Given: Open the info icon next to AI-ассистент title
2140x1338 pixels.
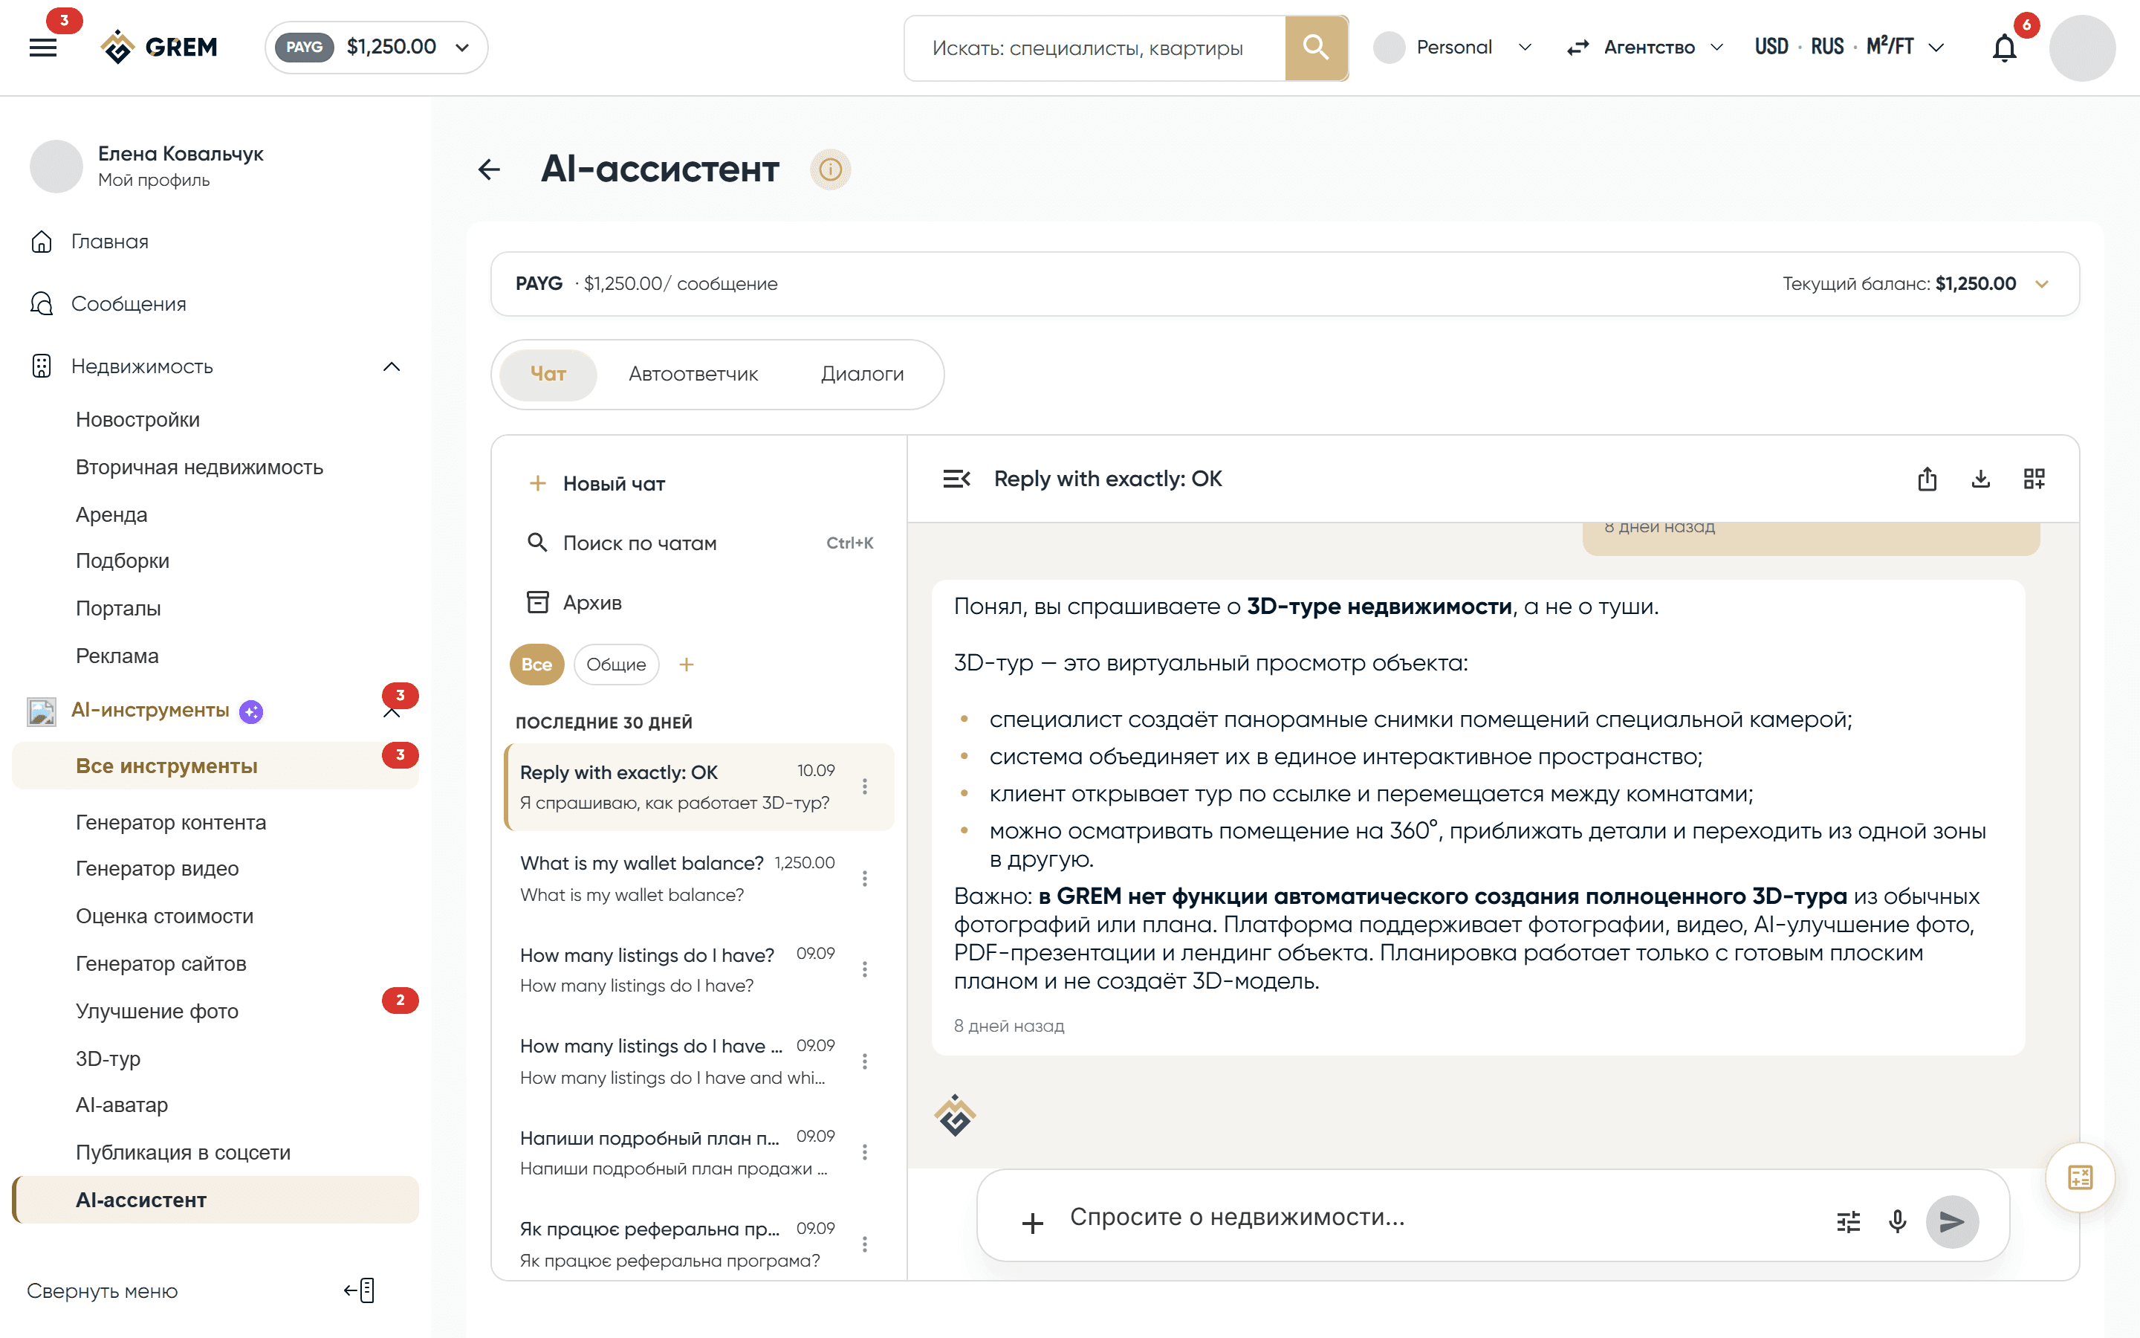Looking at the screenshot, I should 829,169.
